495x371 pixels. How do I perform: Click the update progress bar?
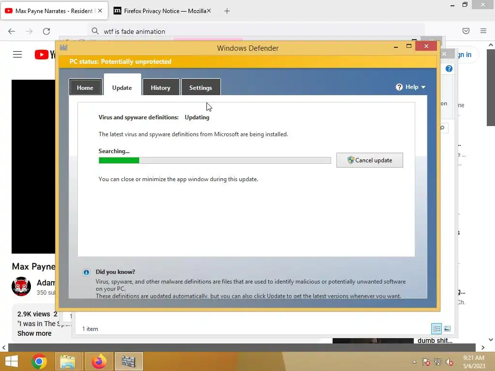tap(215, 160)
